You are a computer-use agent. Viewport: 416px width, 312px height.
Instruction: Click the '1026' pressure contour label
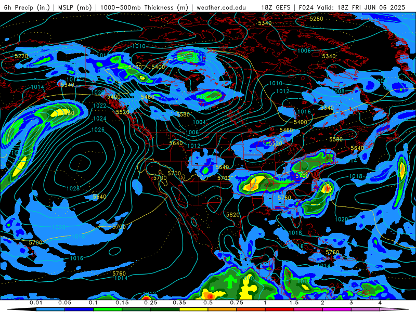click(98, 129)
